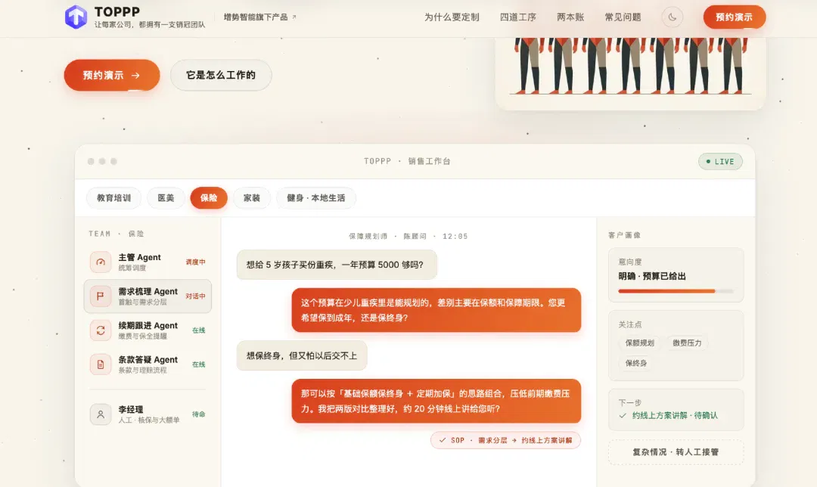This screenshot has height=487, width=817.
Task: Toggle dark mode moon icon
Action: (673, 17)
